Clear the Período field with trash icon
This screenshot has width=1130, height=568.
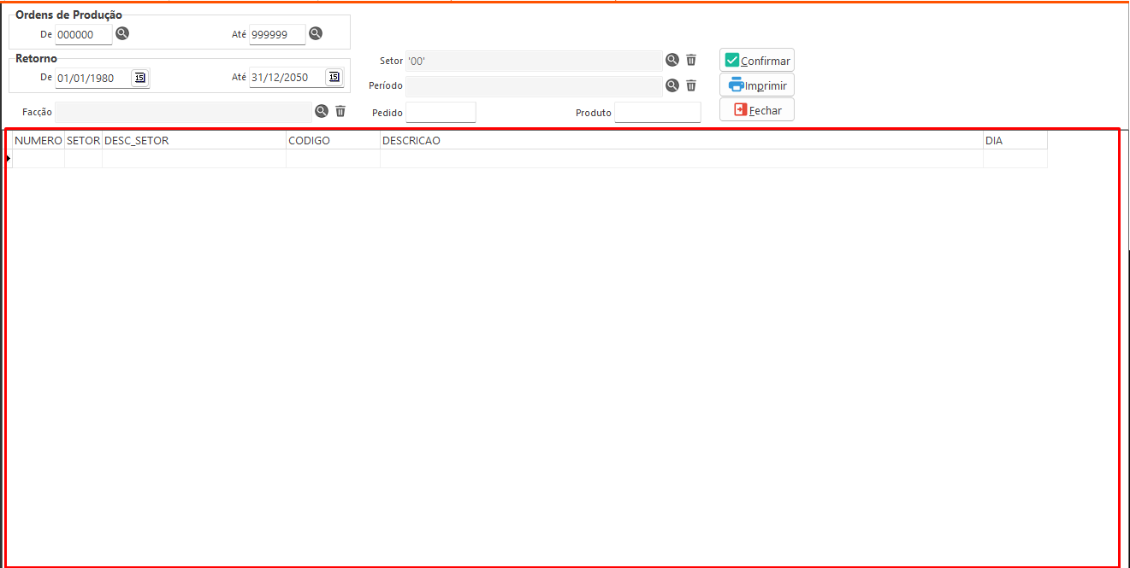click(691, 85)
